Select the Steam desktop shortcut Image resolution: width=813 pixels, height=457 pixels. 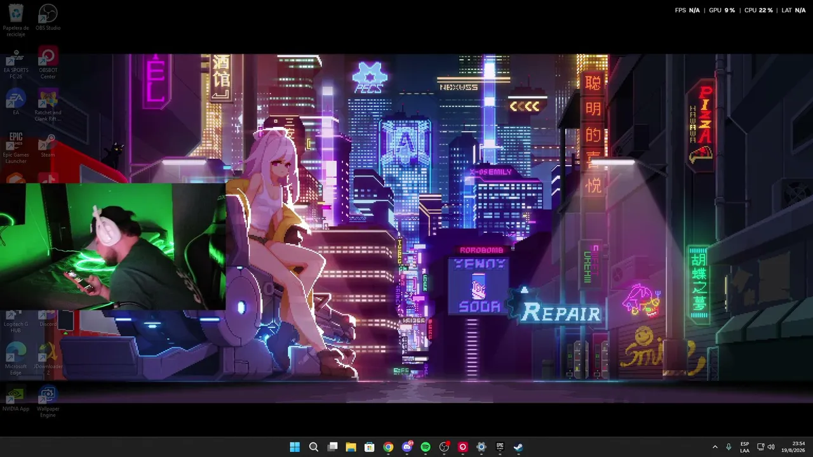tap(48, 145)
